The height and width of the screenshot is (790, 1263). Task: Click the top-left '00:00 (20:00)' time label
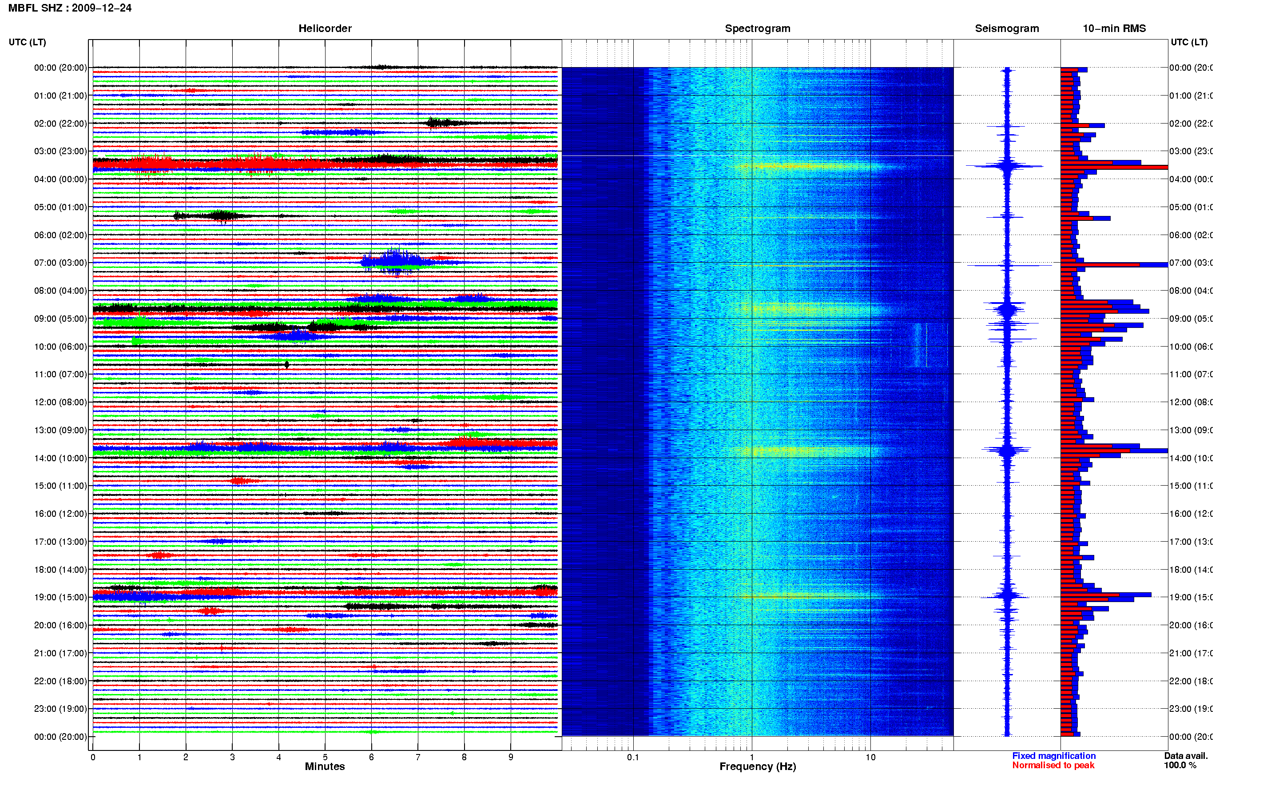click(x=60, y=68)
